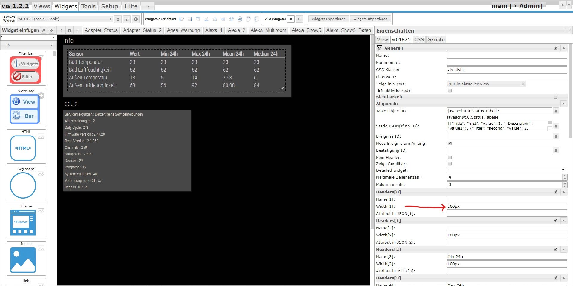The image size is (573, 286).
Task: Open the 'Zeige in Views' dropdown
Action: [486, 84]
